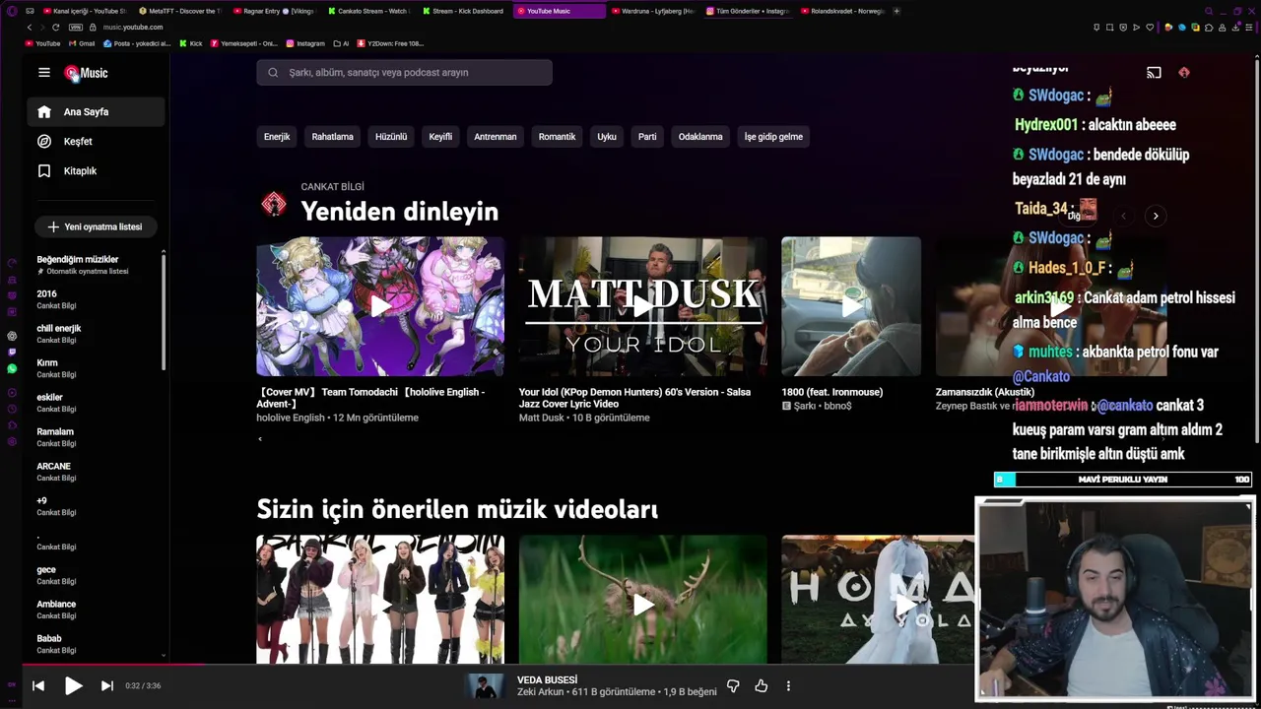The width and height of the screenshot is (1261, 709).
Task: Go back in browser history
Action: tap(30, 28)
